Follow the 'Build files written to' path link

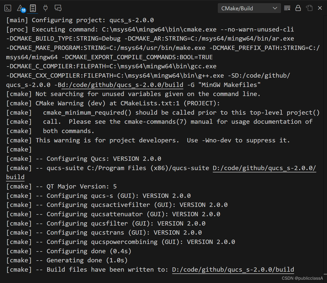pyautogui.click(x=233, y=270)
